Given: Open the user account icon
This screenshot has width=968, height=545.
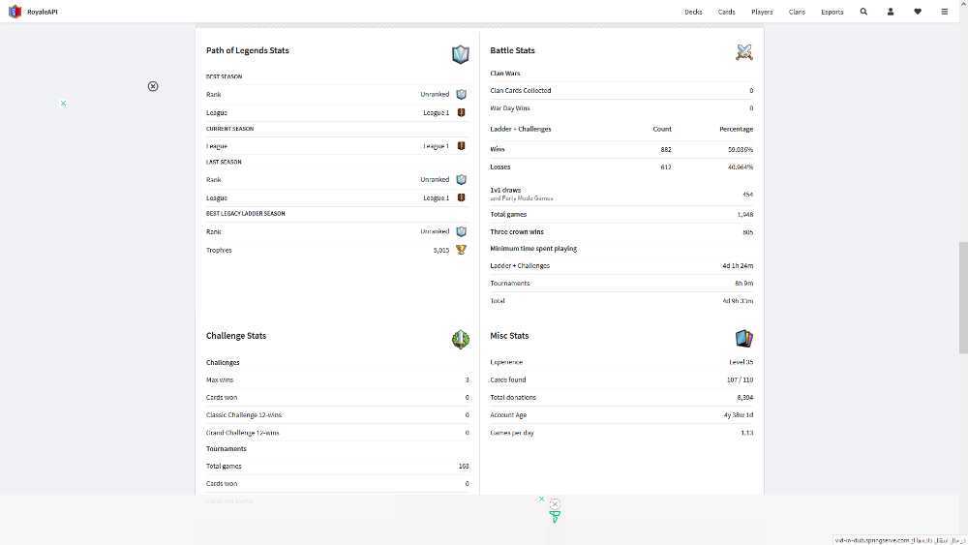Looking at the screenshot, I should pos(891,11).
